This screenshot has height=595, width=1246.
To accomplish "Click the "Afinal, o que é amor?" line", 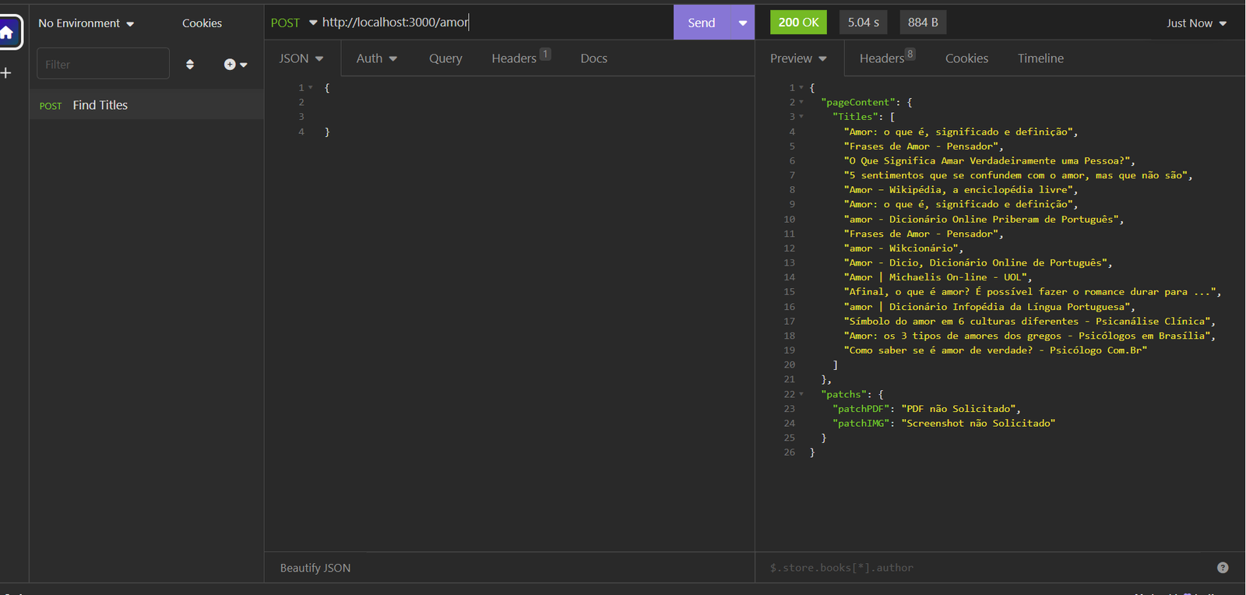I will 1033,292.
